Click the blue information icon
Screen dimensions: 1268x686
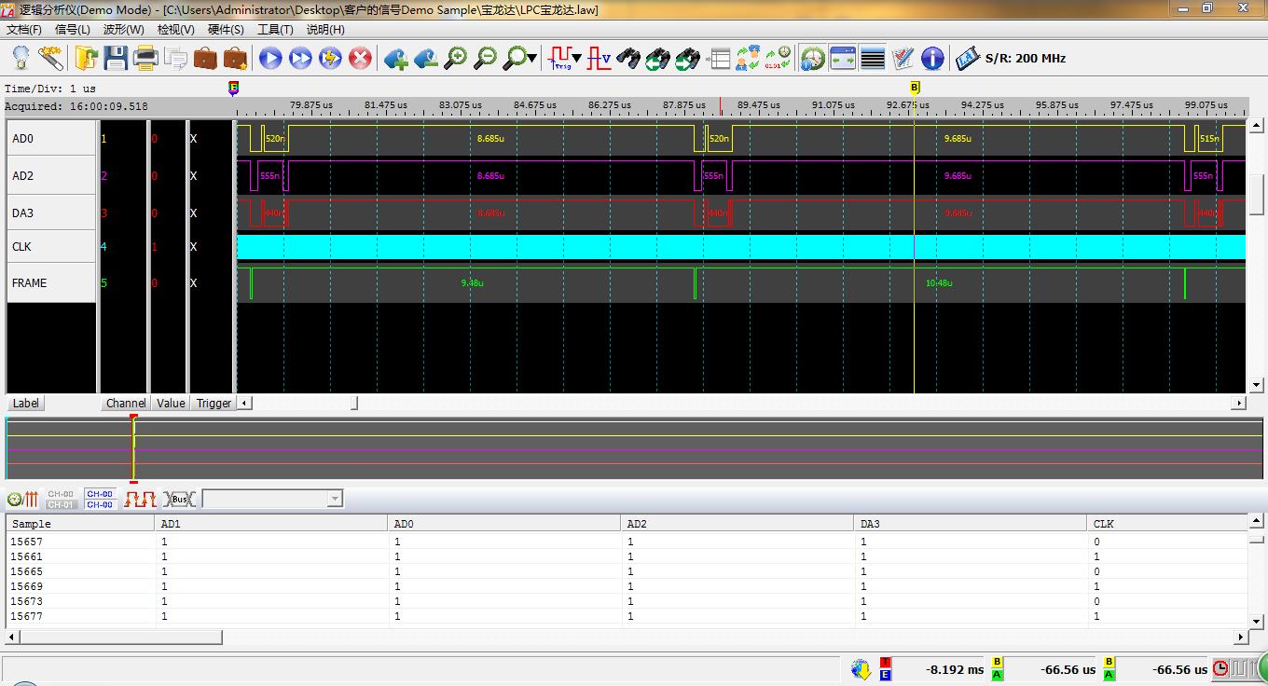coord(932,59)
